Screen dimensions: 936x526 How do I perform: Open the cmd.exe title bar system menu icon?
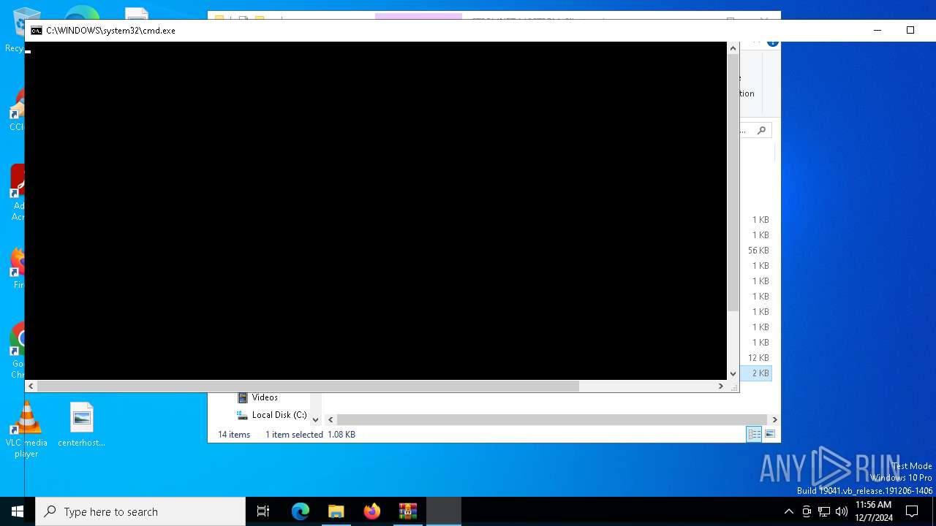36,31
